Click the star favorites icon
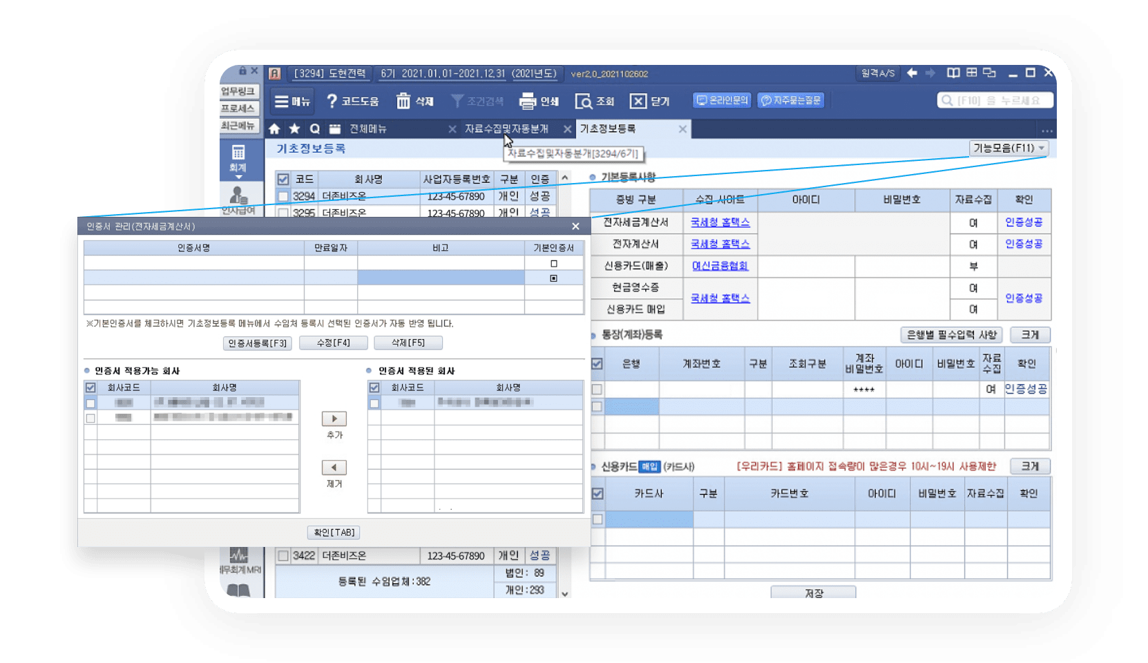This screenshot has width=1148, height=663. (294, 129)
